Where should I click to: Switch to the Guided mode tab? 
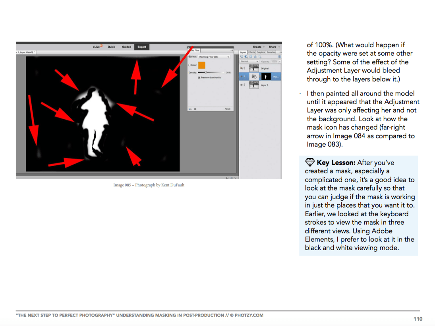point(126,47)
